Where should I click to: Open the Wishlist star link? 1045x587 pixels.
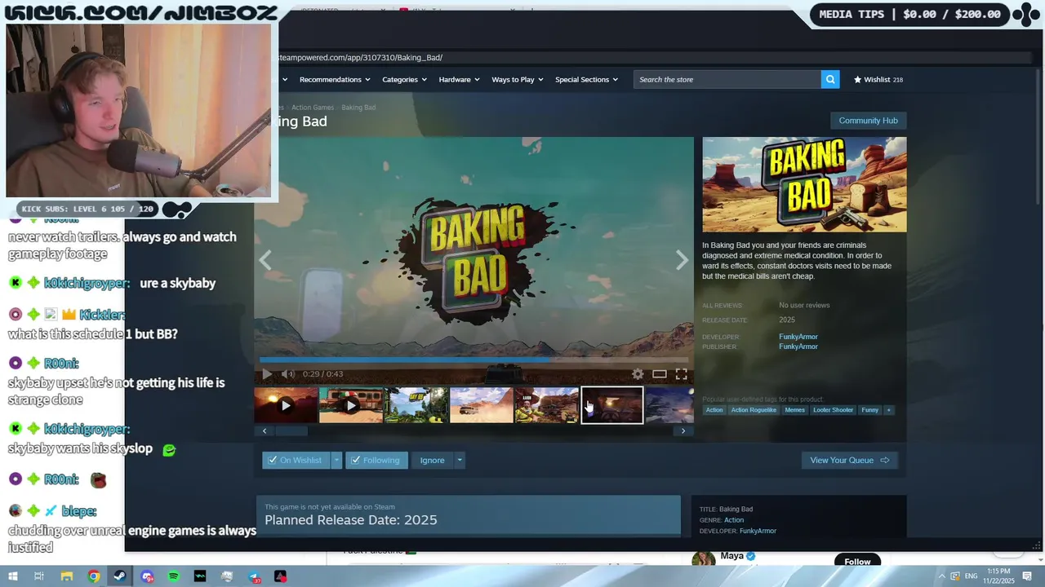click(878, 79)
